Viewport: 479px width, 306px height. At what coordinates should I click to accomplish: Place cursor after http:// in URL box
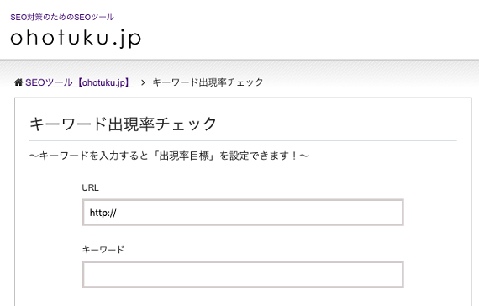point(118,213)
